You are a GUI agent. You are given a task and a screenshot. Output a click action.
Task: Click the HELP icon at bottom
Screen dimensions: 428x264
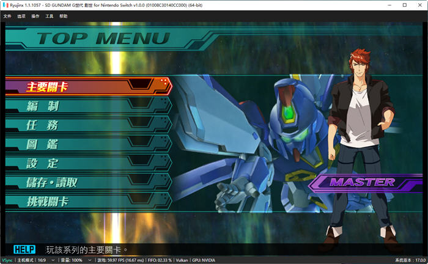[x=24, y=249]
